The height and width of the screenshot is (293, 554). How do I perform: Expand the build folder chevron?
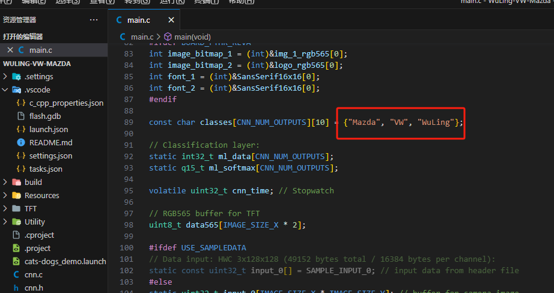tap(5, 182)
